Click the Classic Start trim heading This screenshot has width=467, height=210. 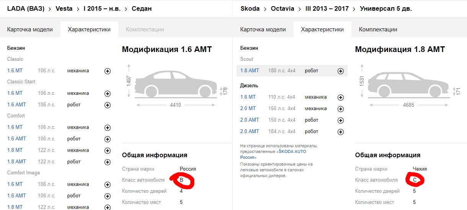[21, 81]
